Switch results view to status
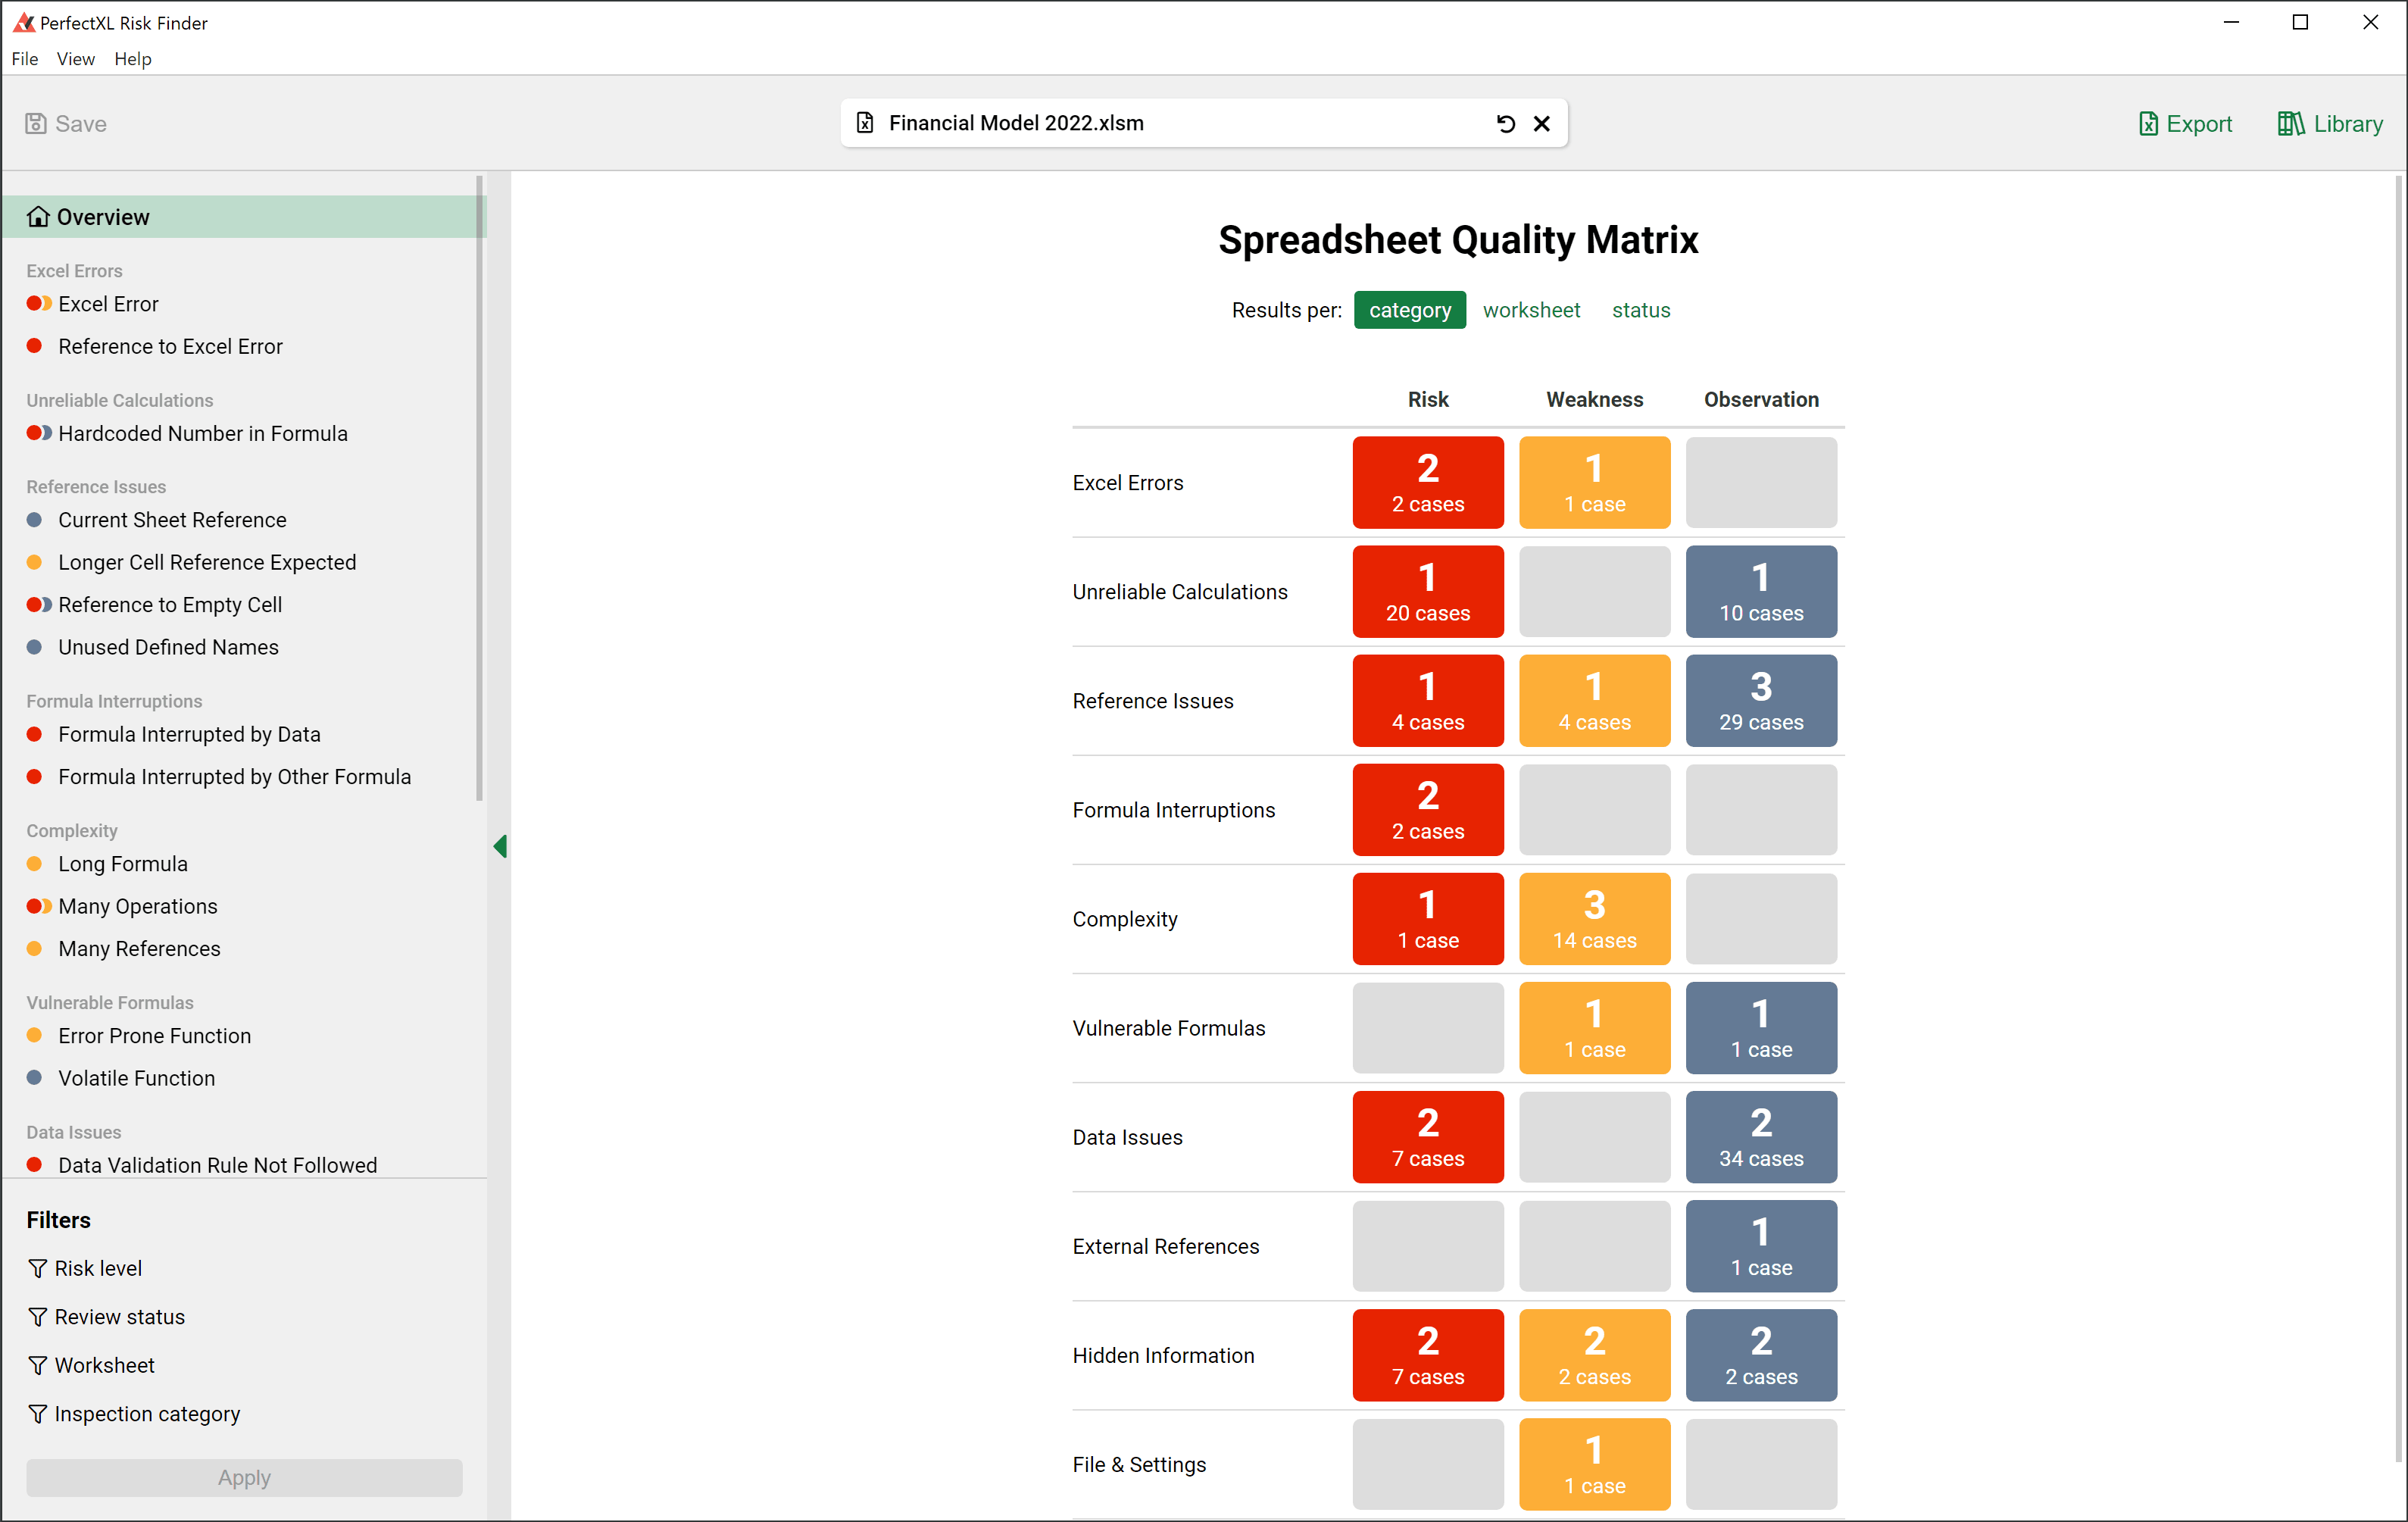This screenshot has width=2408, height=1522. (1640, 310)
